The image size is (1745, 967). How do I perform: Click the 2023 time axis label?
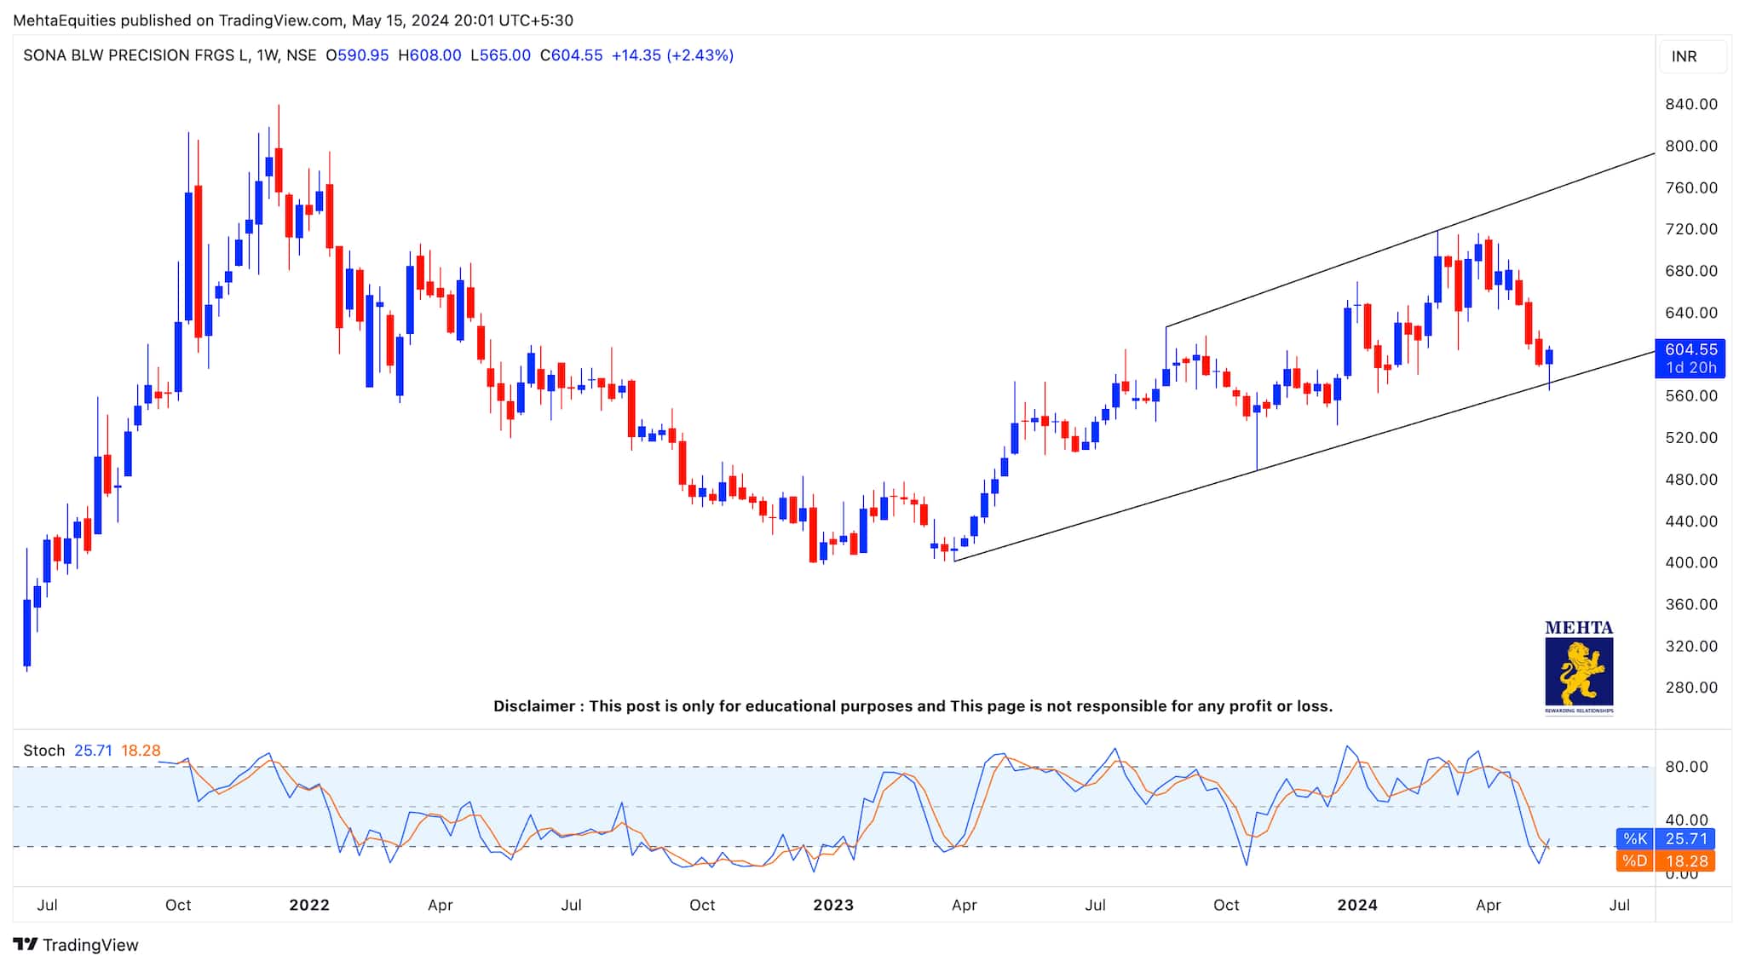832,905
